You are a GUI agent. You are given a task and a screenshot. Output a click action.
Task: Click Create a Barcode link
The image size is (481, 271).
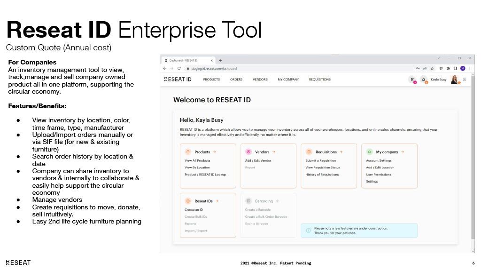(x=258, y=210)
